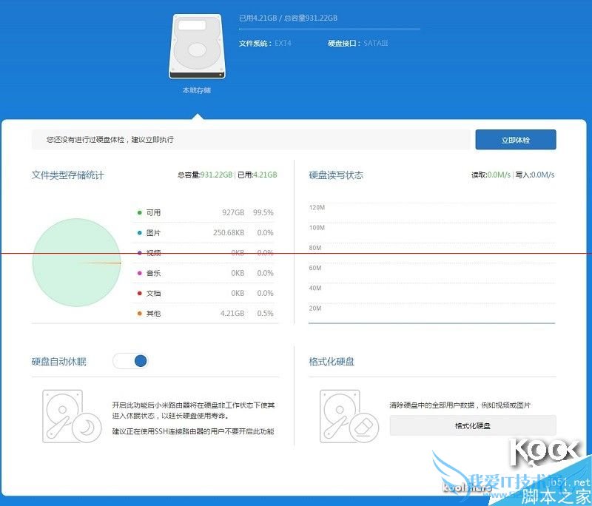Click the blue 图片 legend dot

point(139,233)
